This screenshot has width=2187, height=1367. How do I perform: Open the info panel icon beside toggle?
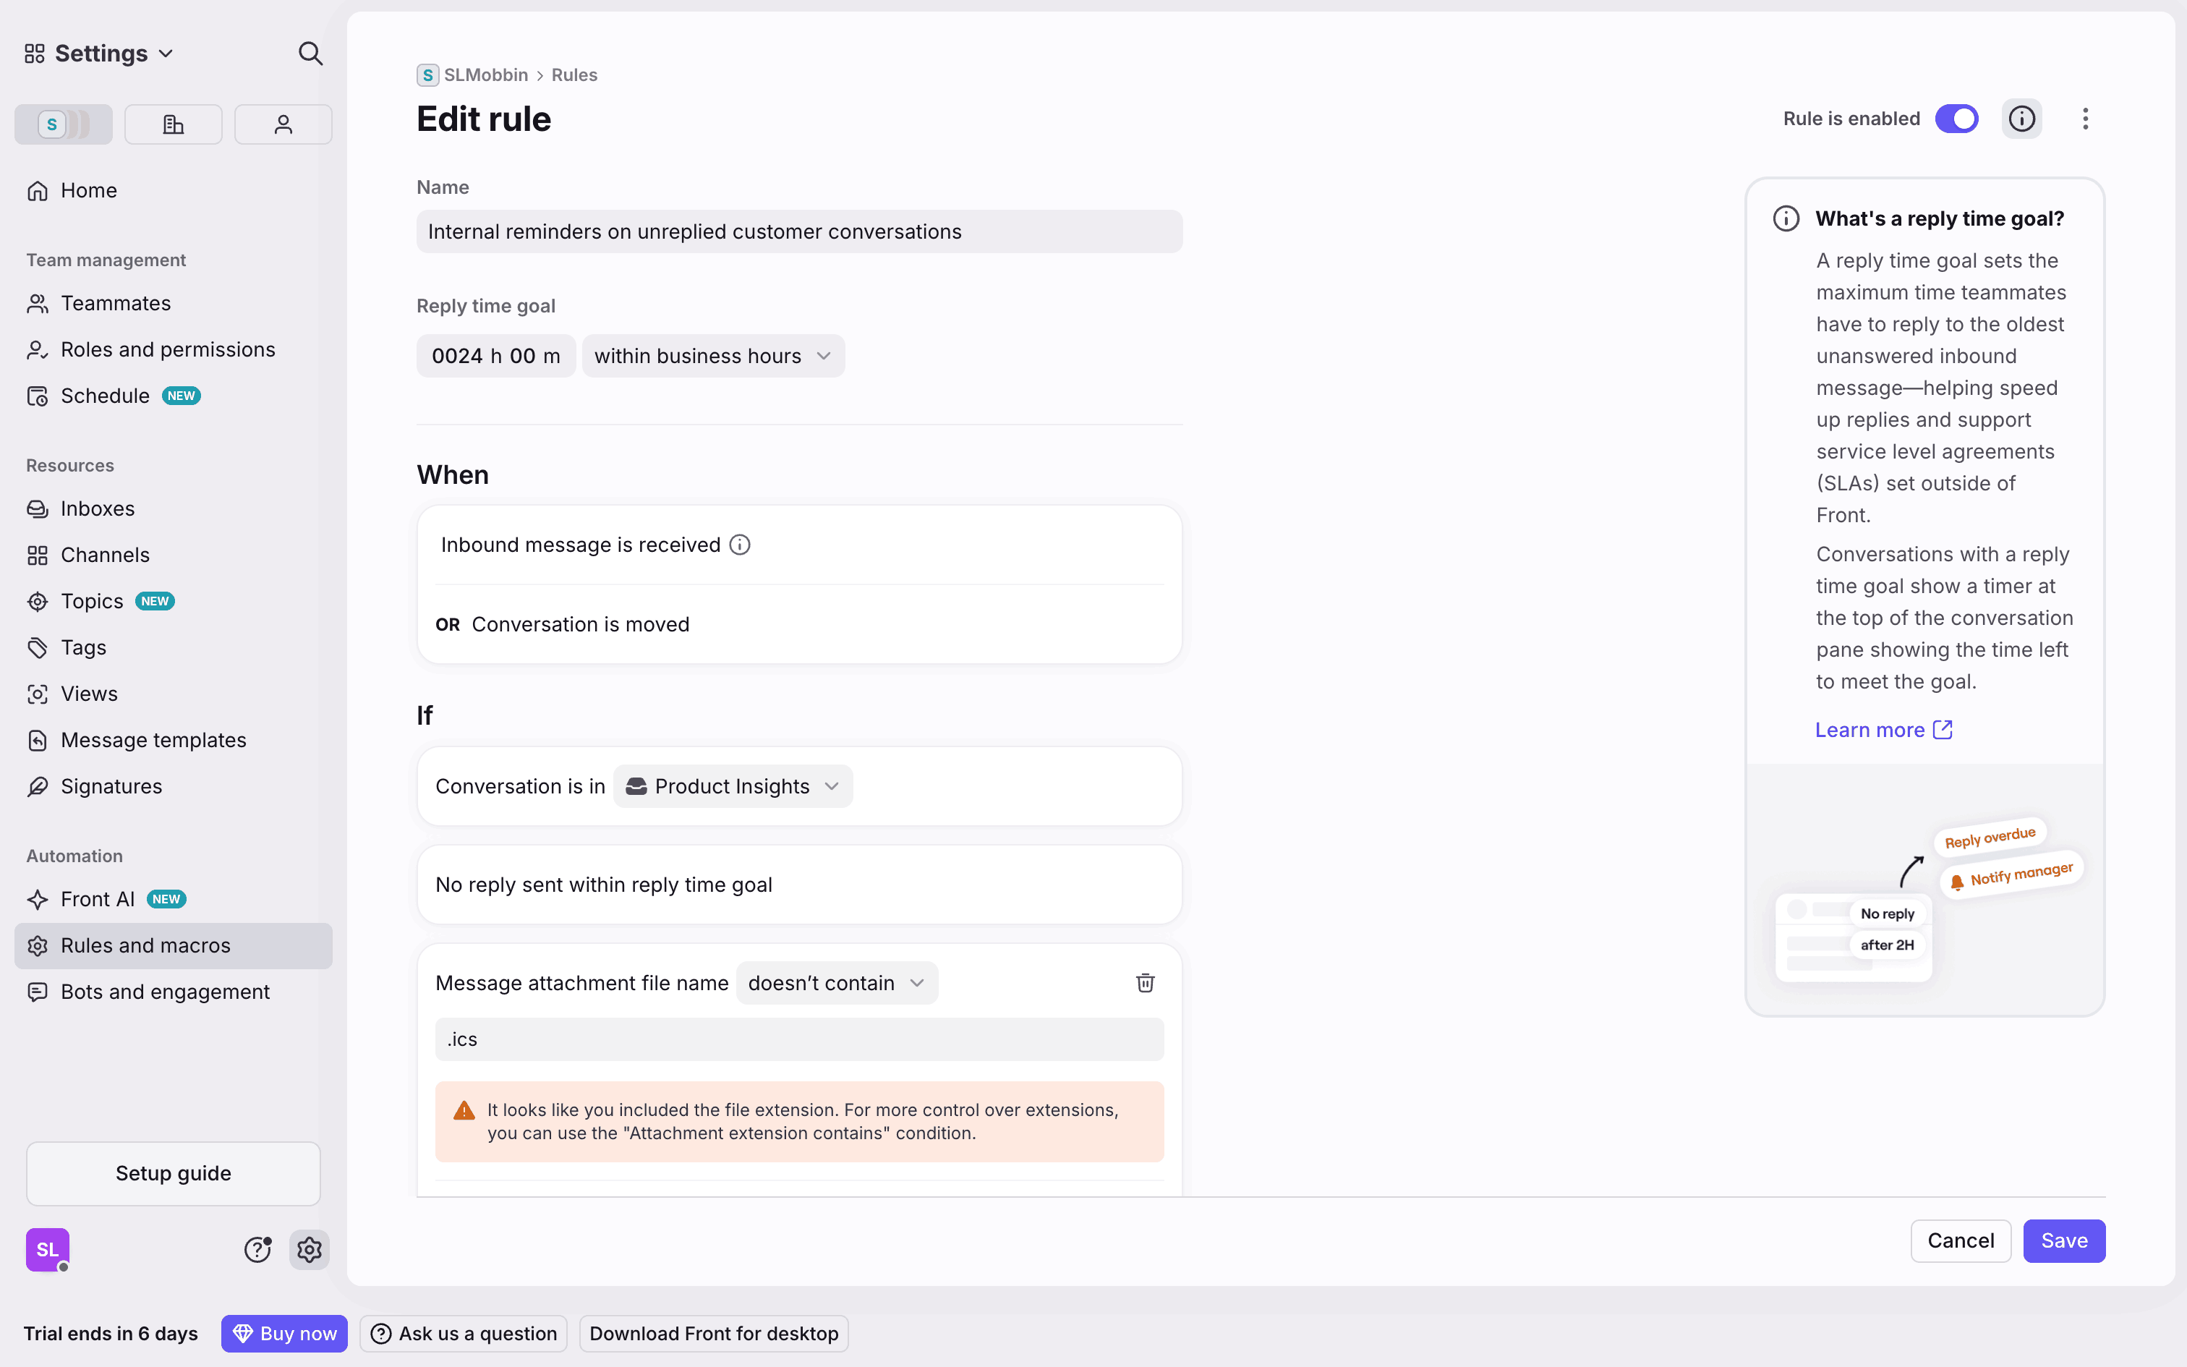tap(2021, 119)
